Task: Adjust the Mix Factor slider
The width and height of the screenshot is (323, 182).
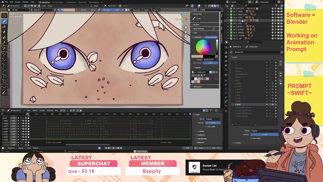Action: click(210, 63)
